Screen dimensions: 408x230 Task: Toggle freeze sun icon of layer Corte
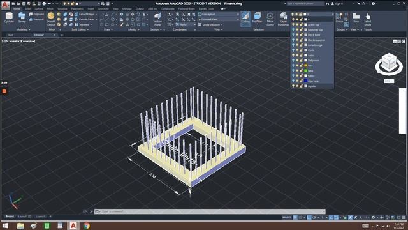(x=297, y=50)
